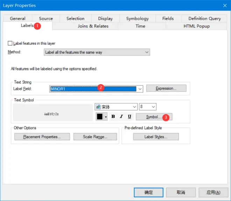Open the Method dropdown list
This screenshot has height=201, width=231.
click(97, 52)
